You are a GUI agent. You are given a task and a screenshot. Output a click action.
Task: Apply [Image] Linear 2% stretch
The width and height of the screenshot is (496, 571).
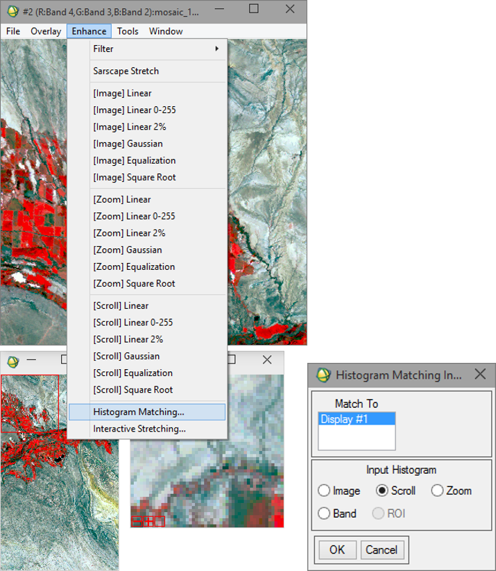tap(147, 127)
